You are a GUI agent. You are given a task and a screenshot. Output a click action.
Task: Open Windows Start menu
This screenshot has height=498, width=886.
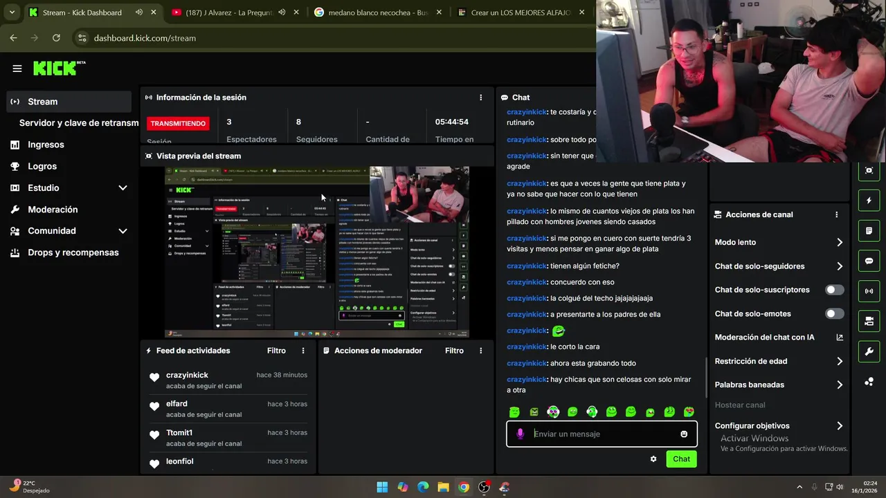pos(382,487)
